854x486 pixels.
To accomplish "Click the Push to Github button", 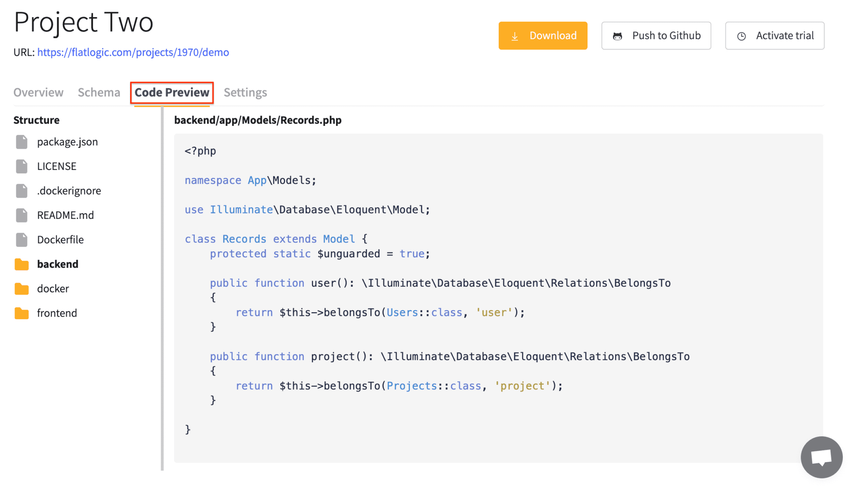I will pos(656,36).
